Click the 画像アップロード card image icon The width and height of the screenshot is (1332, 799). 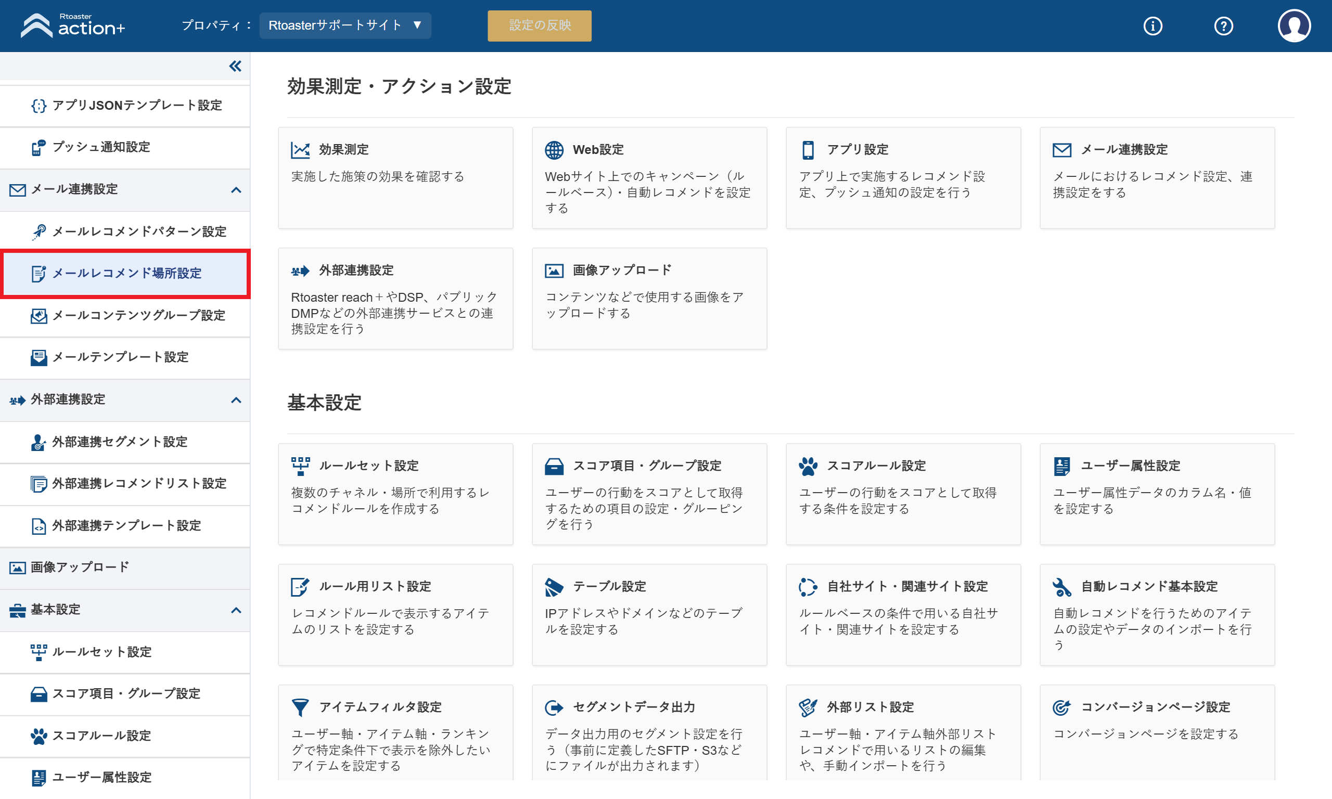[x=554, y=271]
